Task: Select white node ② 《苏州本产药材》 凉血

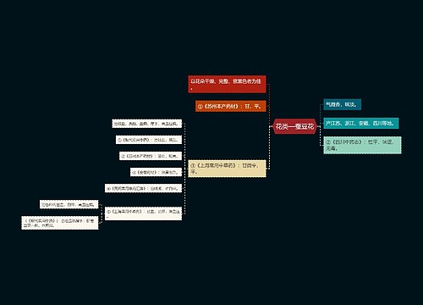Action: pyautogui.click(x=151, y=156)
